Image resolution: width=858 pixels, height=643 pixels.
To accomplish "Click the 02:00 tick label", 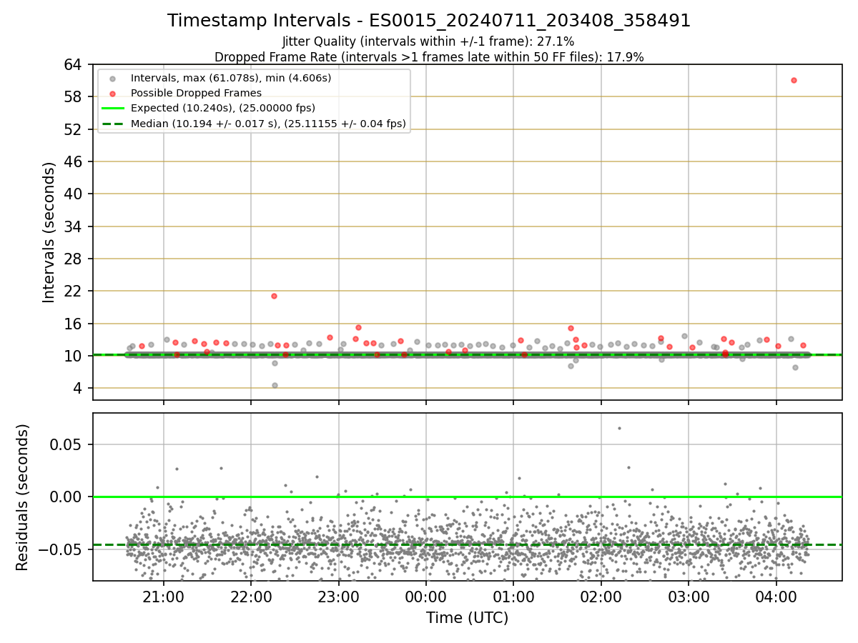I will point(601,597).
